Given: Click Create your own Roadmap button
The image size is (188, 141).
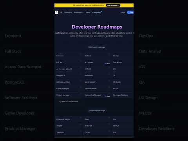Looking at the screenshot, I should point(69,101).
